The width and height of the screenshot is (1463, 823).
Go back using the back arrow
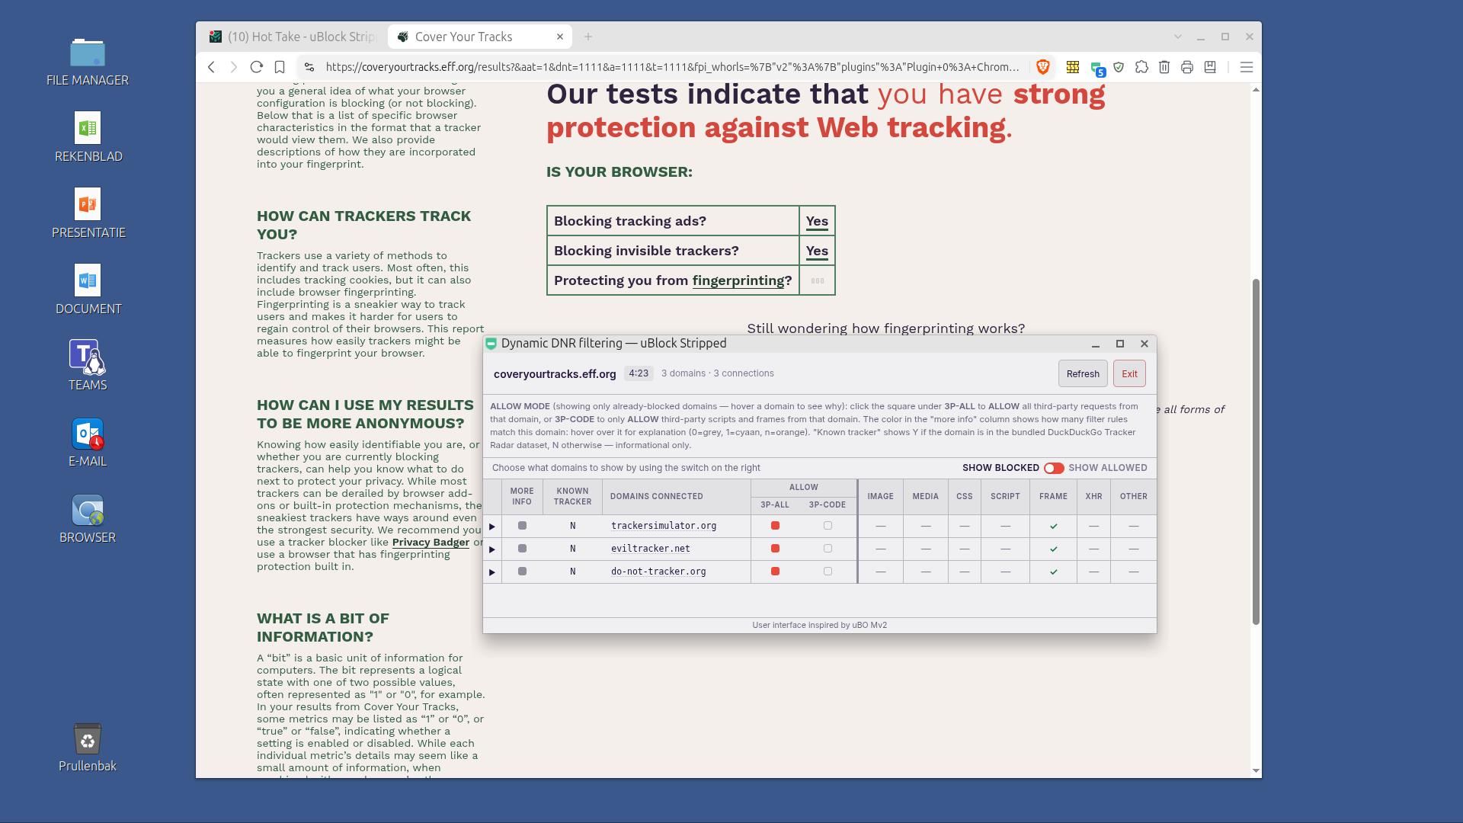click(212, 67)
